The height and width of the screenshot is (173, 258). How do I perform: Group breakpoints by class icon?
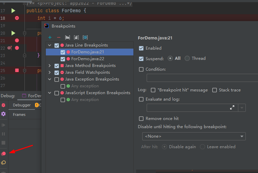[x=85, y=38]
